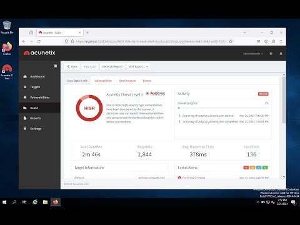Open the Pocket save icon

(x=259, y=41)
